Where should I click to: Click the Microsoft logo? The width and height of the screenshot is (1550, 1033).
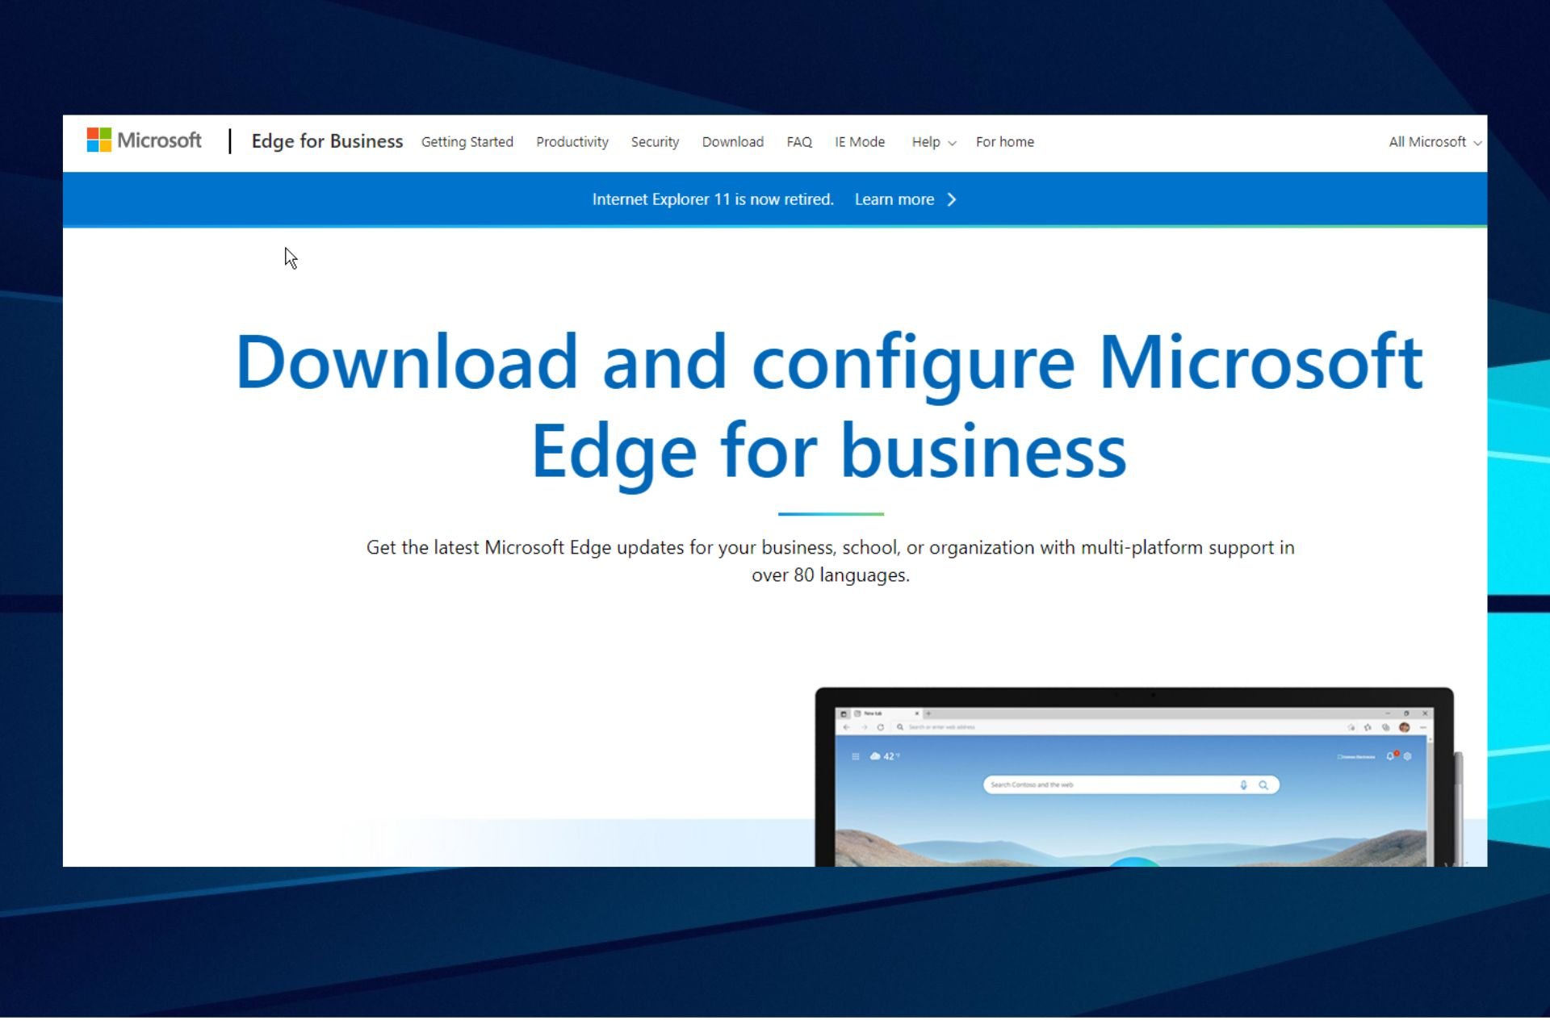coord(144,141)
